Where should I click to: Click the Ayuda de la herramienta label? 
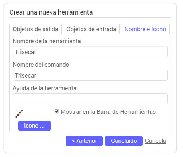pyautogui.click(x=44, y=88)
